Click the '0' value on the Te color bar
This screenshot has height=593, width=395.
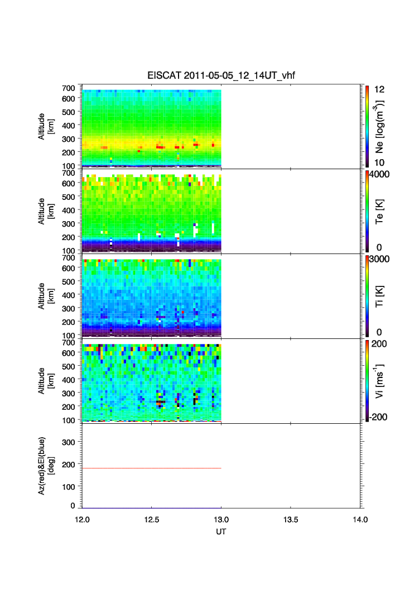pyautogui.click(x=379, y=247)
